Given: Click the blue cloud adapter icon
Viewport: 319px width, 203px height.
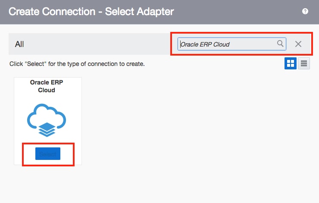Looking at the screenshot, I should 47,115.
